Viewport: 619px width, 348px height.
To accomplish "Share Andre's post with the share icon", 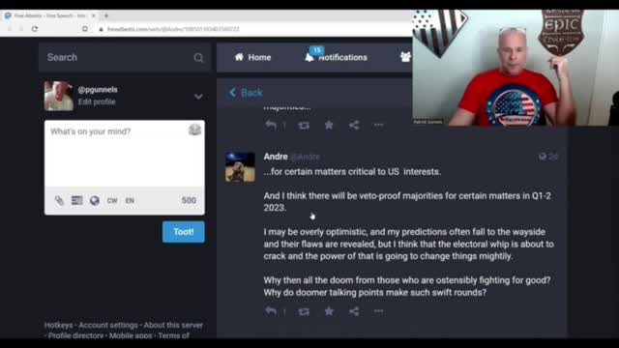I will (354, 311).
